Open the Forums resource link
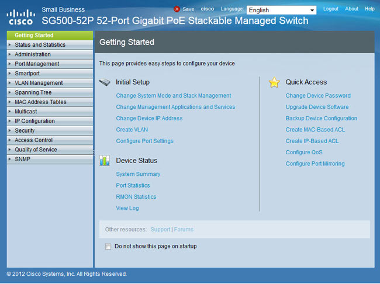The height and width of the screenshot is (284, 380). coord(184,230)
